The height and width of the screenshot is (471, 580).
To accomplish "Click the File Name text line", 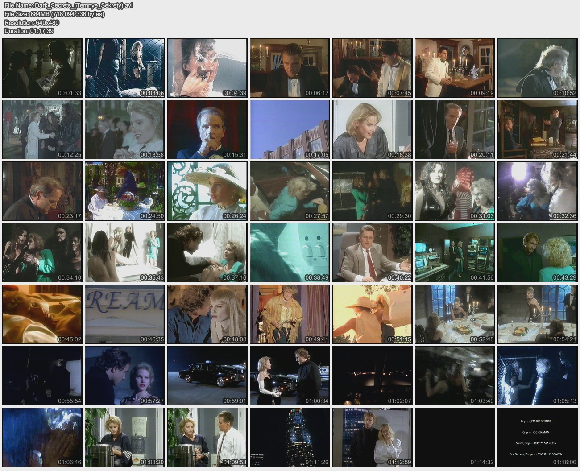I will (68, 5).
